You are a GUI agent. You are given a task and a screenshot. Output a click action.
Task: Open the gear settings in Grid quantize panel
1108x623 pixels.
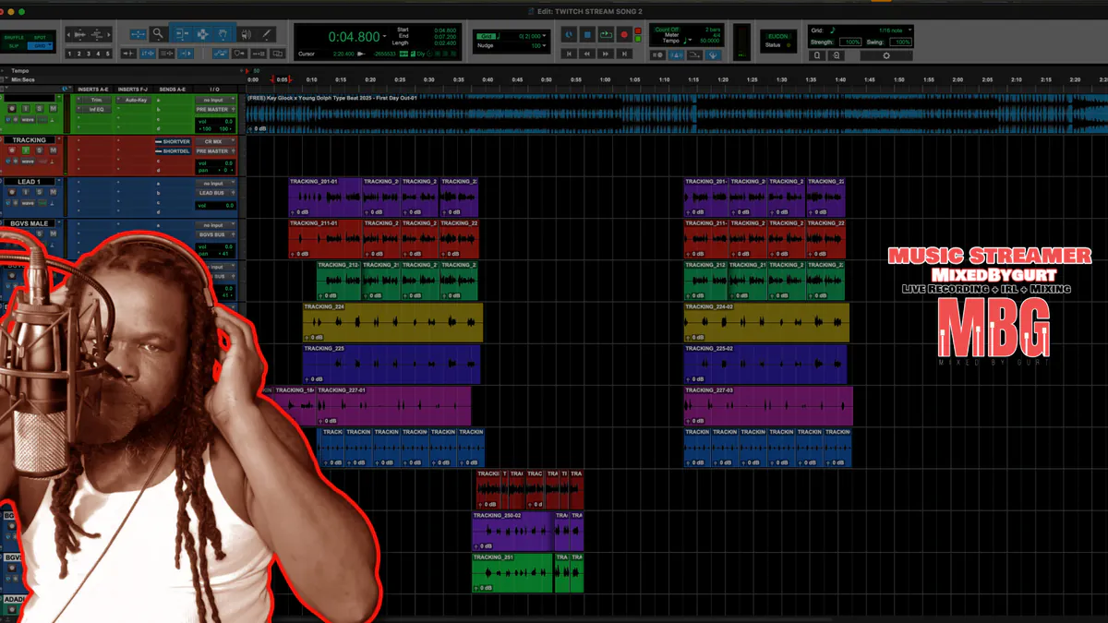click(886, 55)
